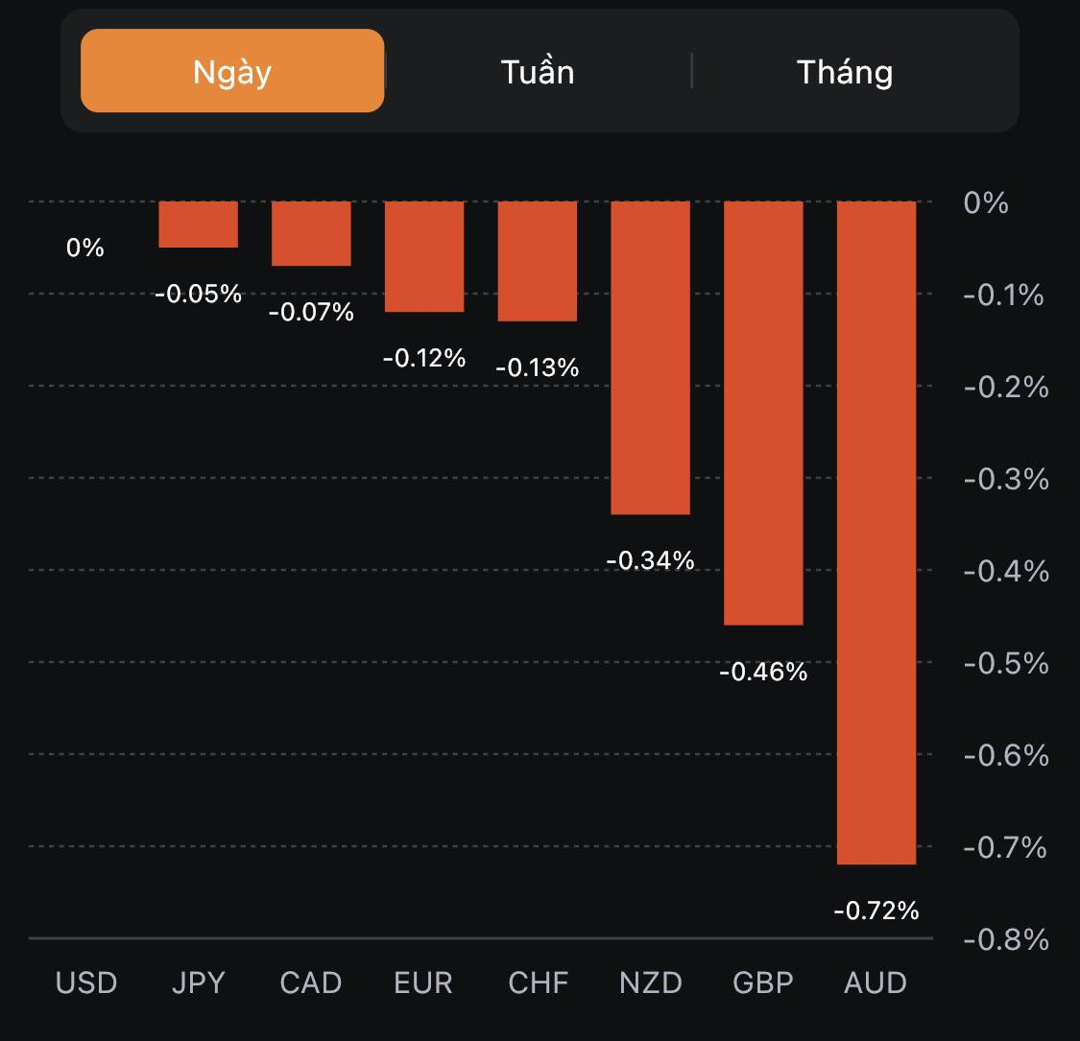Click the USD currency label

(x=86, y=982)
